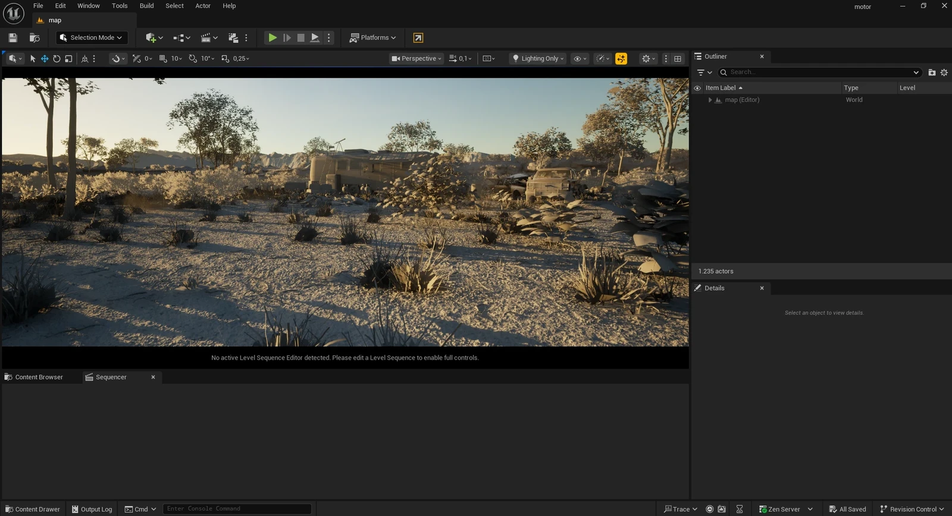Screen dimensions: 952x516
Task: Expand the map (Editor) tree item
Action: [x=709, y=100]
